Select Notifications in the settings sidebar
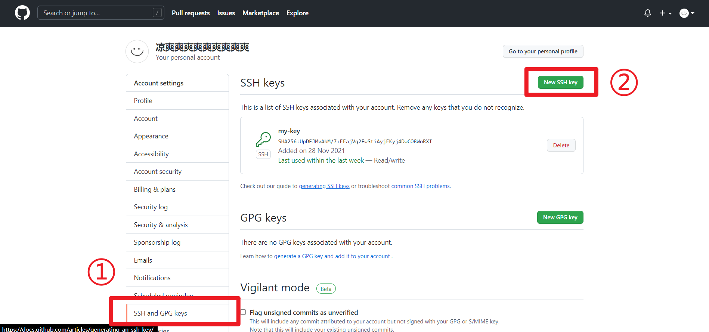The image size is (709, 332). point(177,278)
